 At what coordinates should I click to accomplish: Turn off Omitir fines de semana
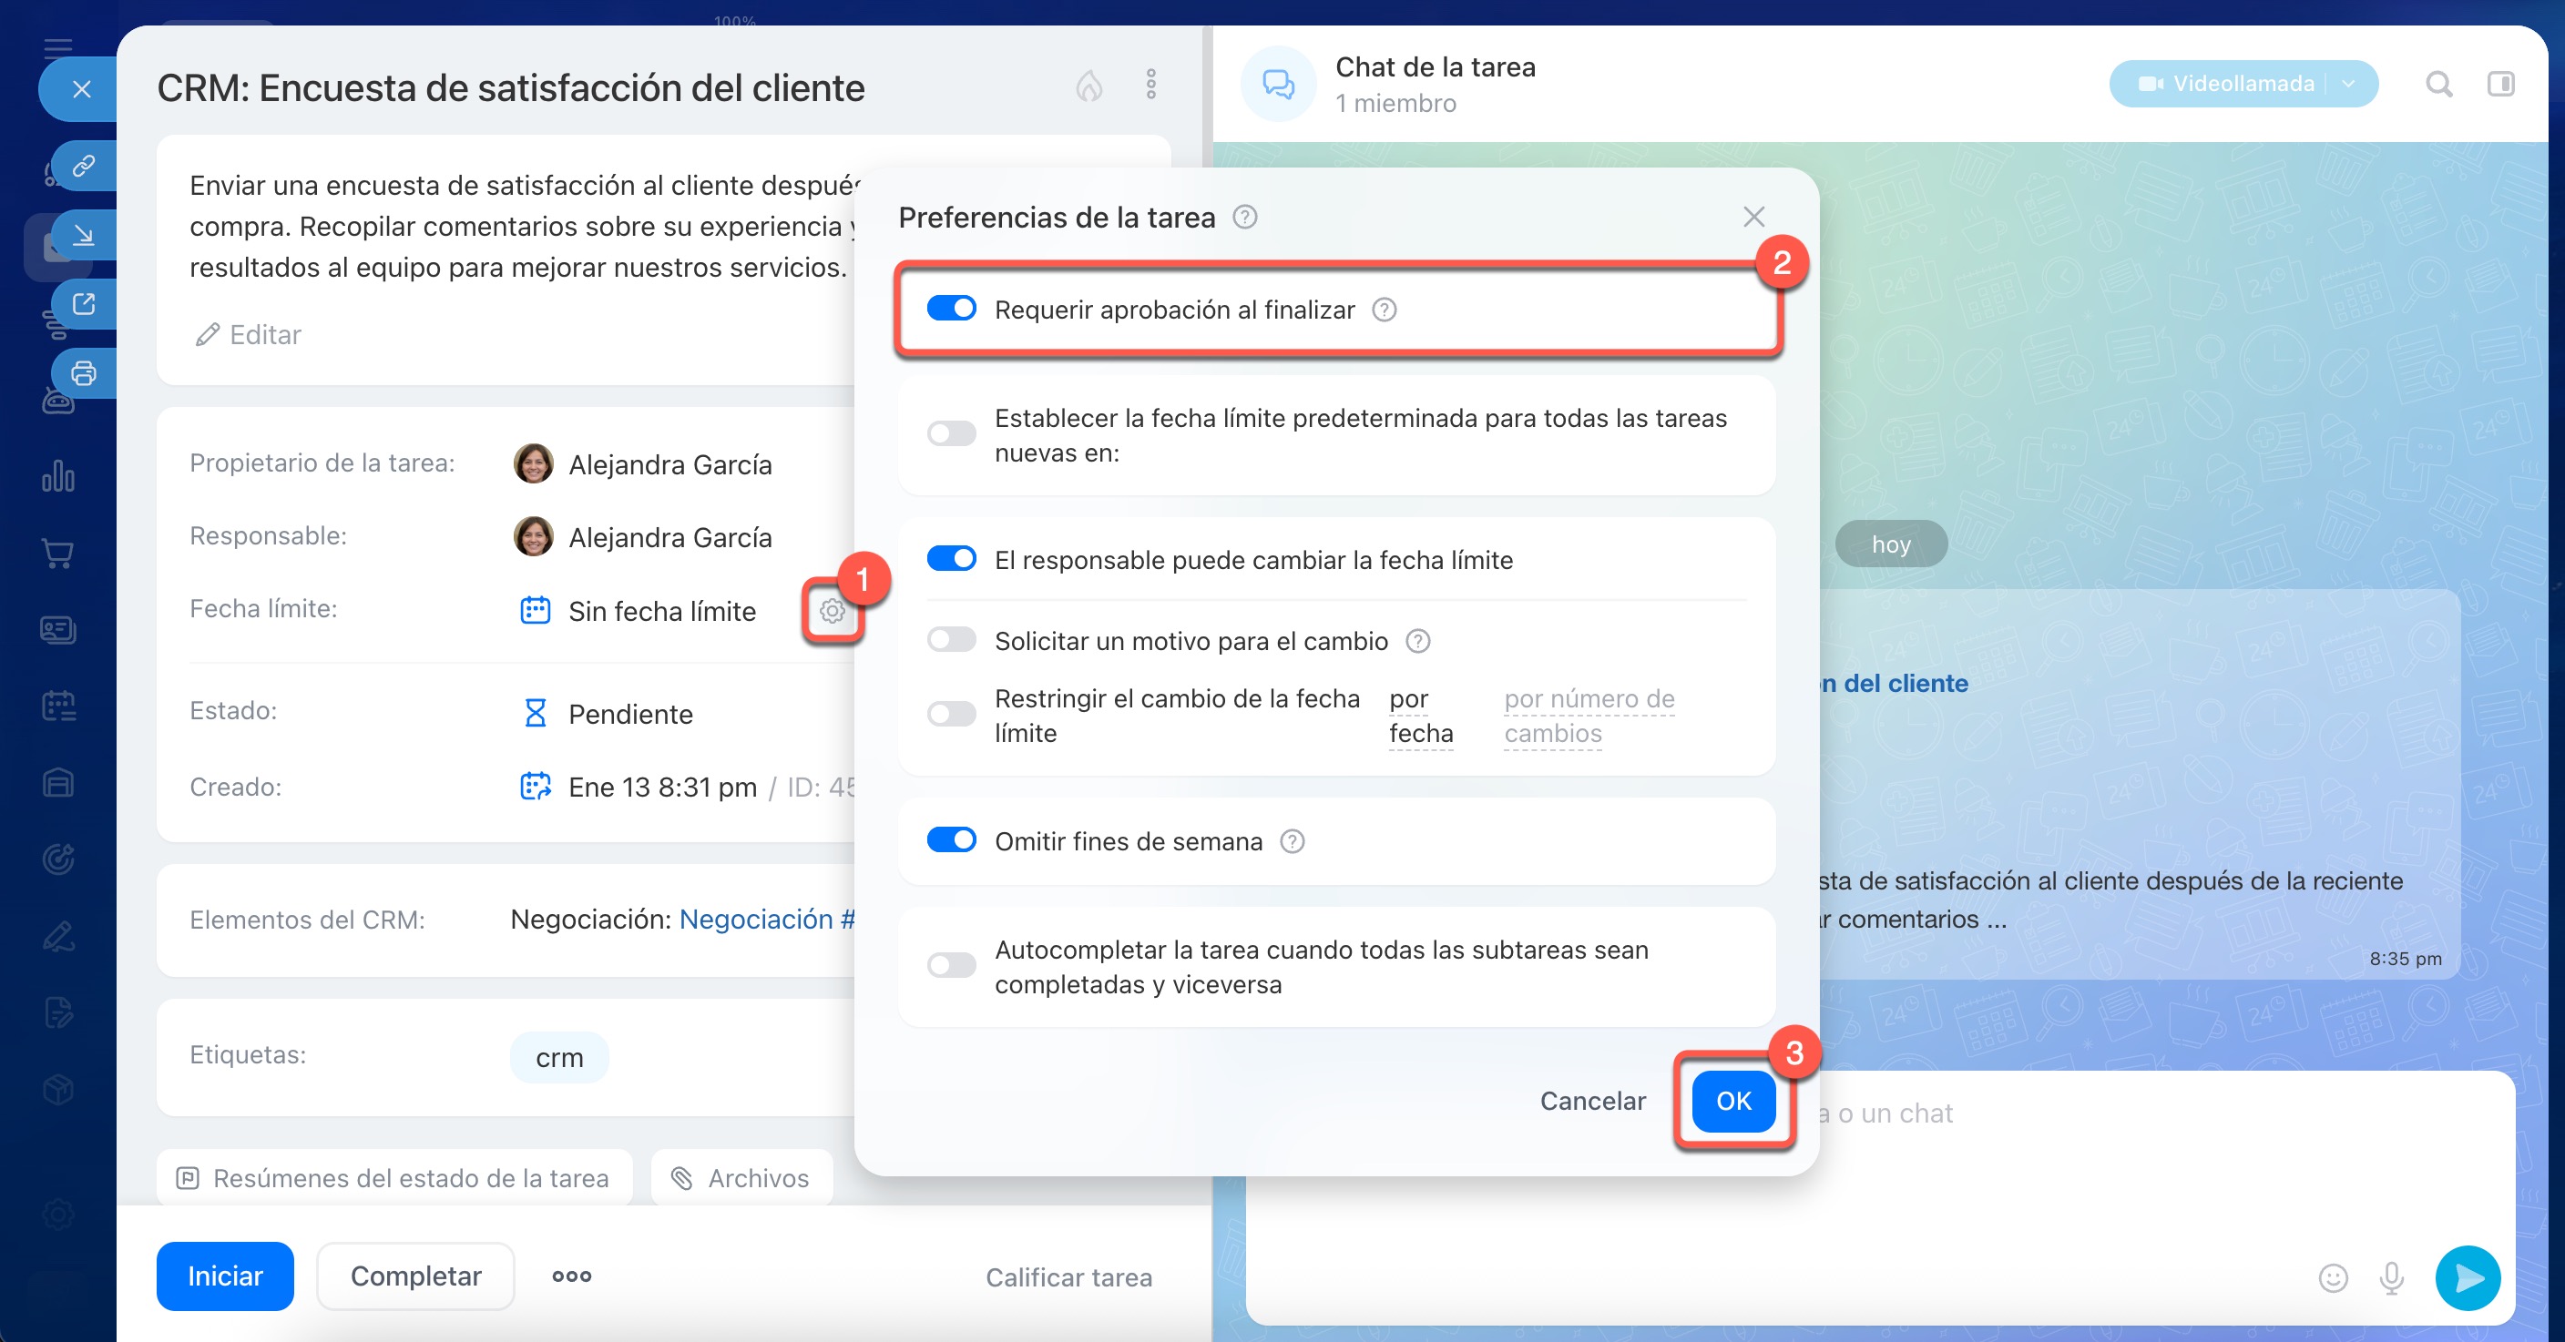point(951,840)
